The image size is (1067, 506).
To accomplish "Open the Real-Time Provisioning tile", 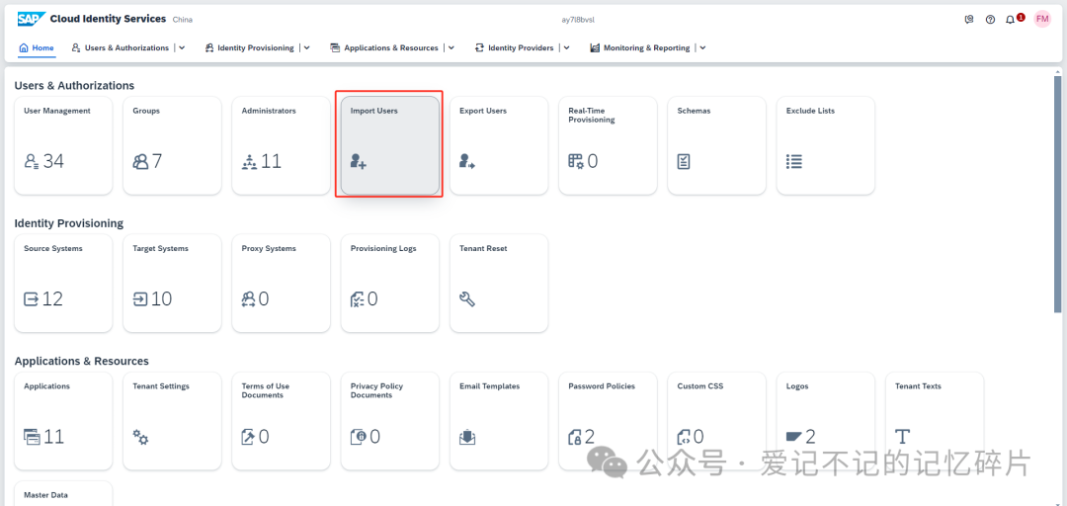I will (608, 145).
